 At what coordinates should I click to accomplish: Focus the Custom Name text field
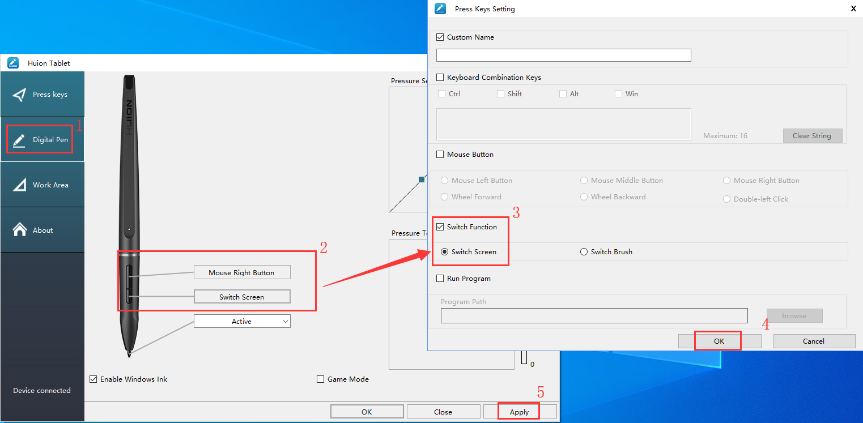pyautogui.click(x=563, y=55)
